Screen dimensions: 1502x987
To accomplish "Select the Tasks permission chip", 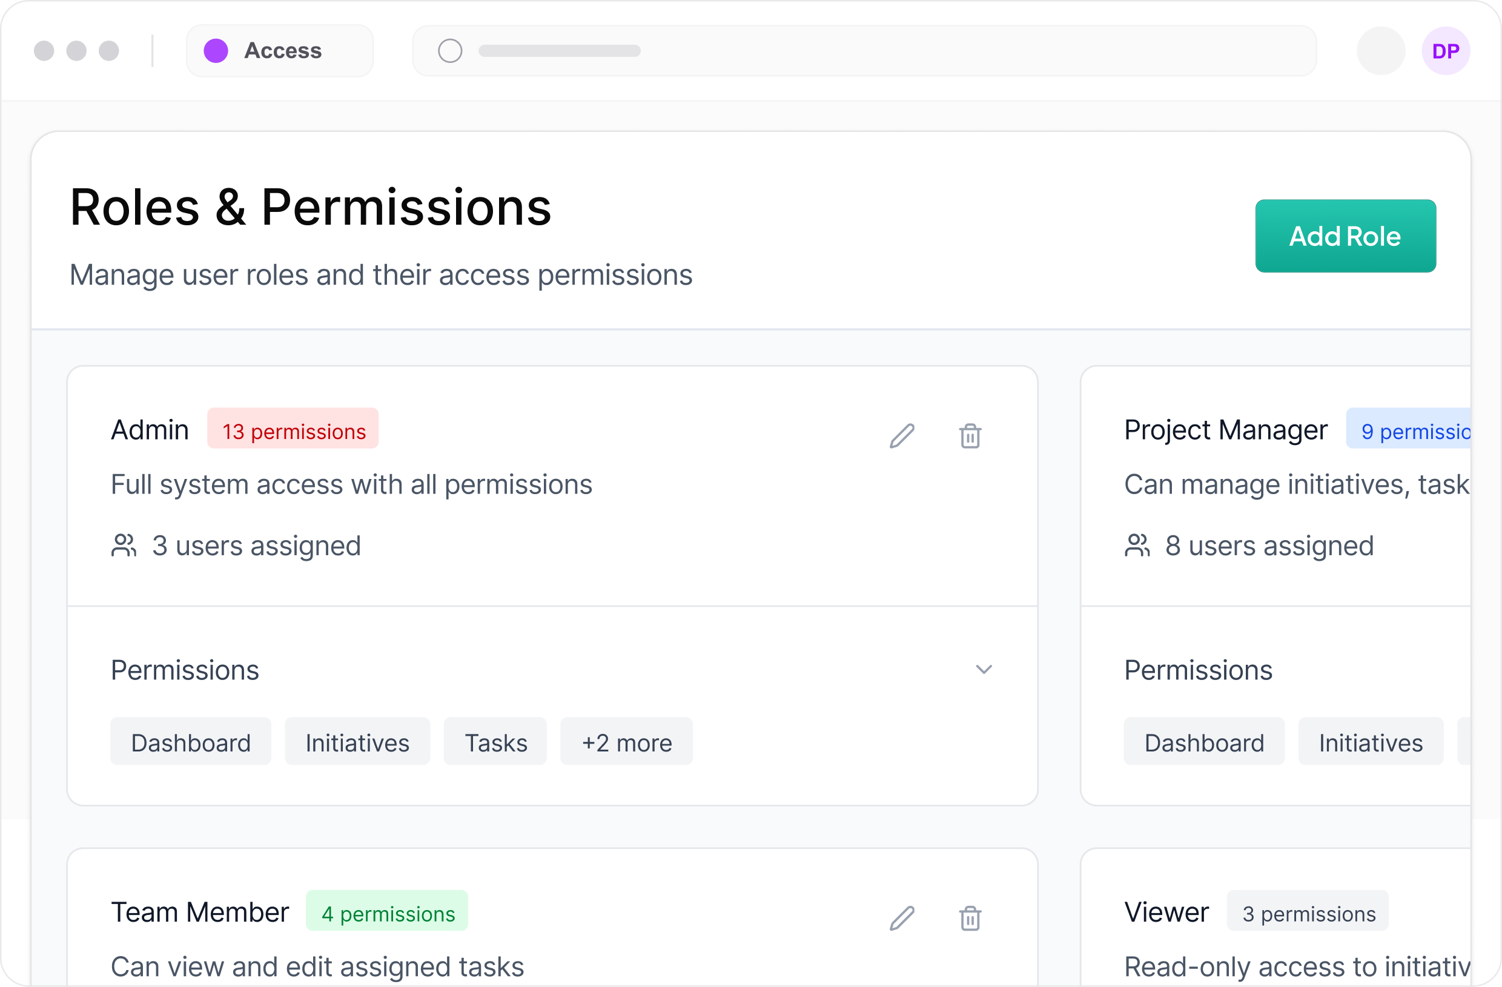I will point(495,742).
